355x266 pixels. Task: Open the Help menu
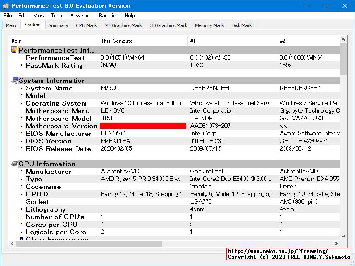point(130,16)
